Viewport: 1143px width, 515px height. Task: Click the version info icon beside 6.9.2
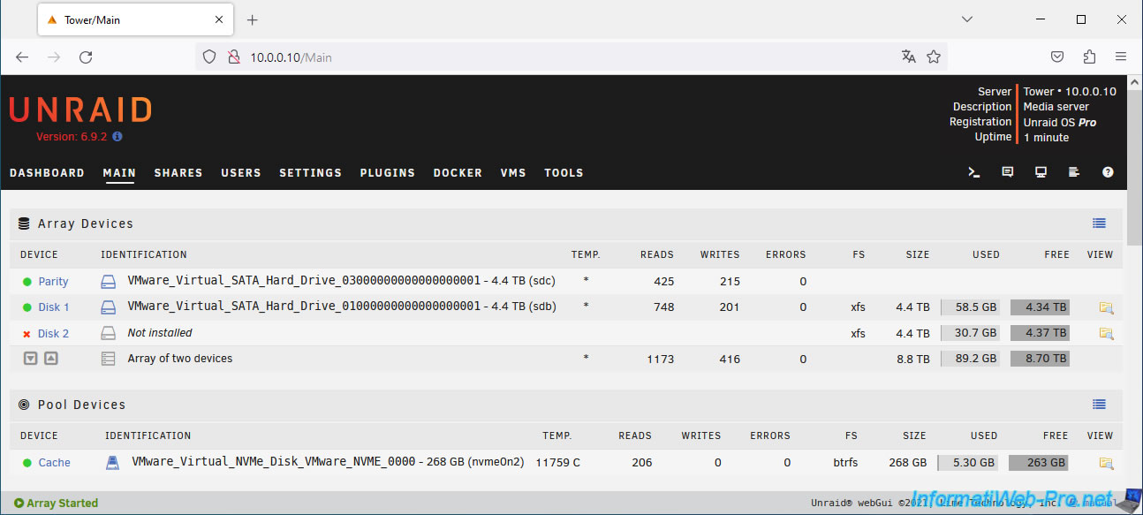point(117,137)
